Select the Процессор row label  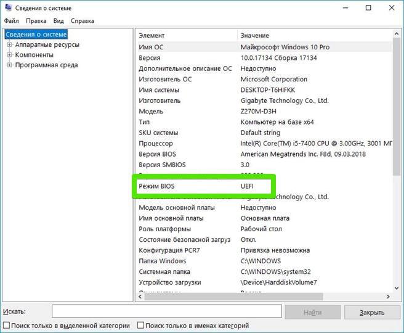(156, 144)
